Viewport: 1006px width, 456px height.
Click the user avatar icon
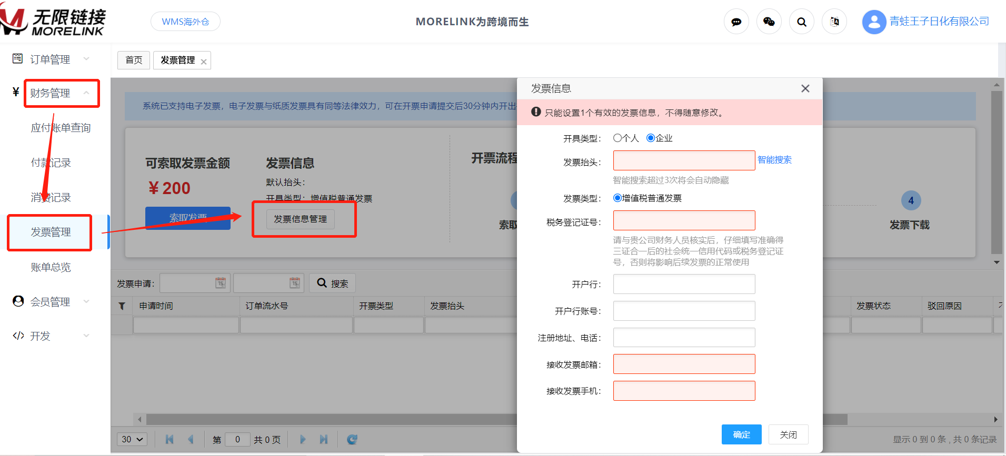point(874,22)
